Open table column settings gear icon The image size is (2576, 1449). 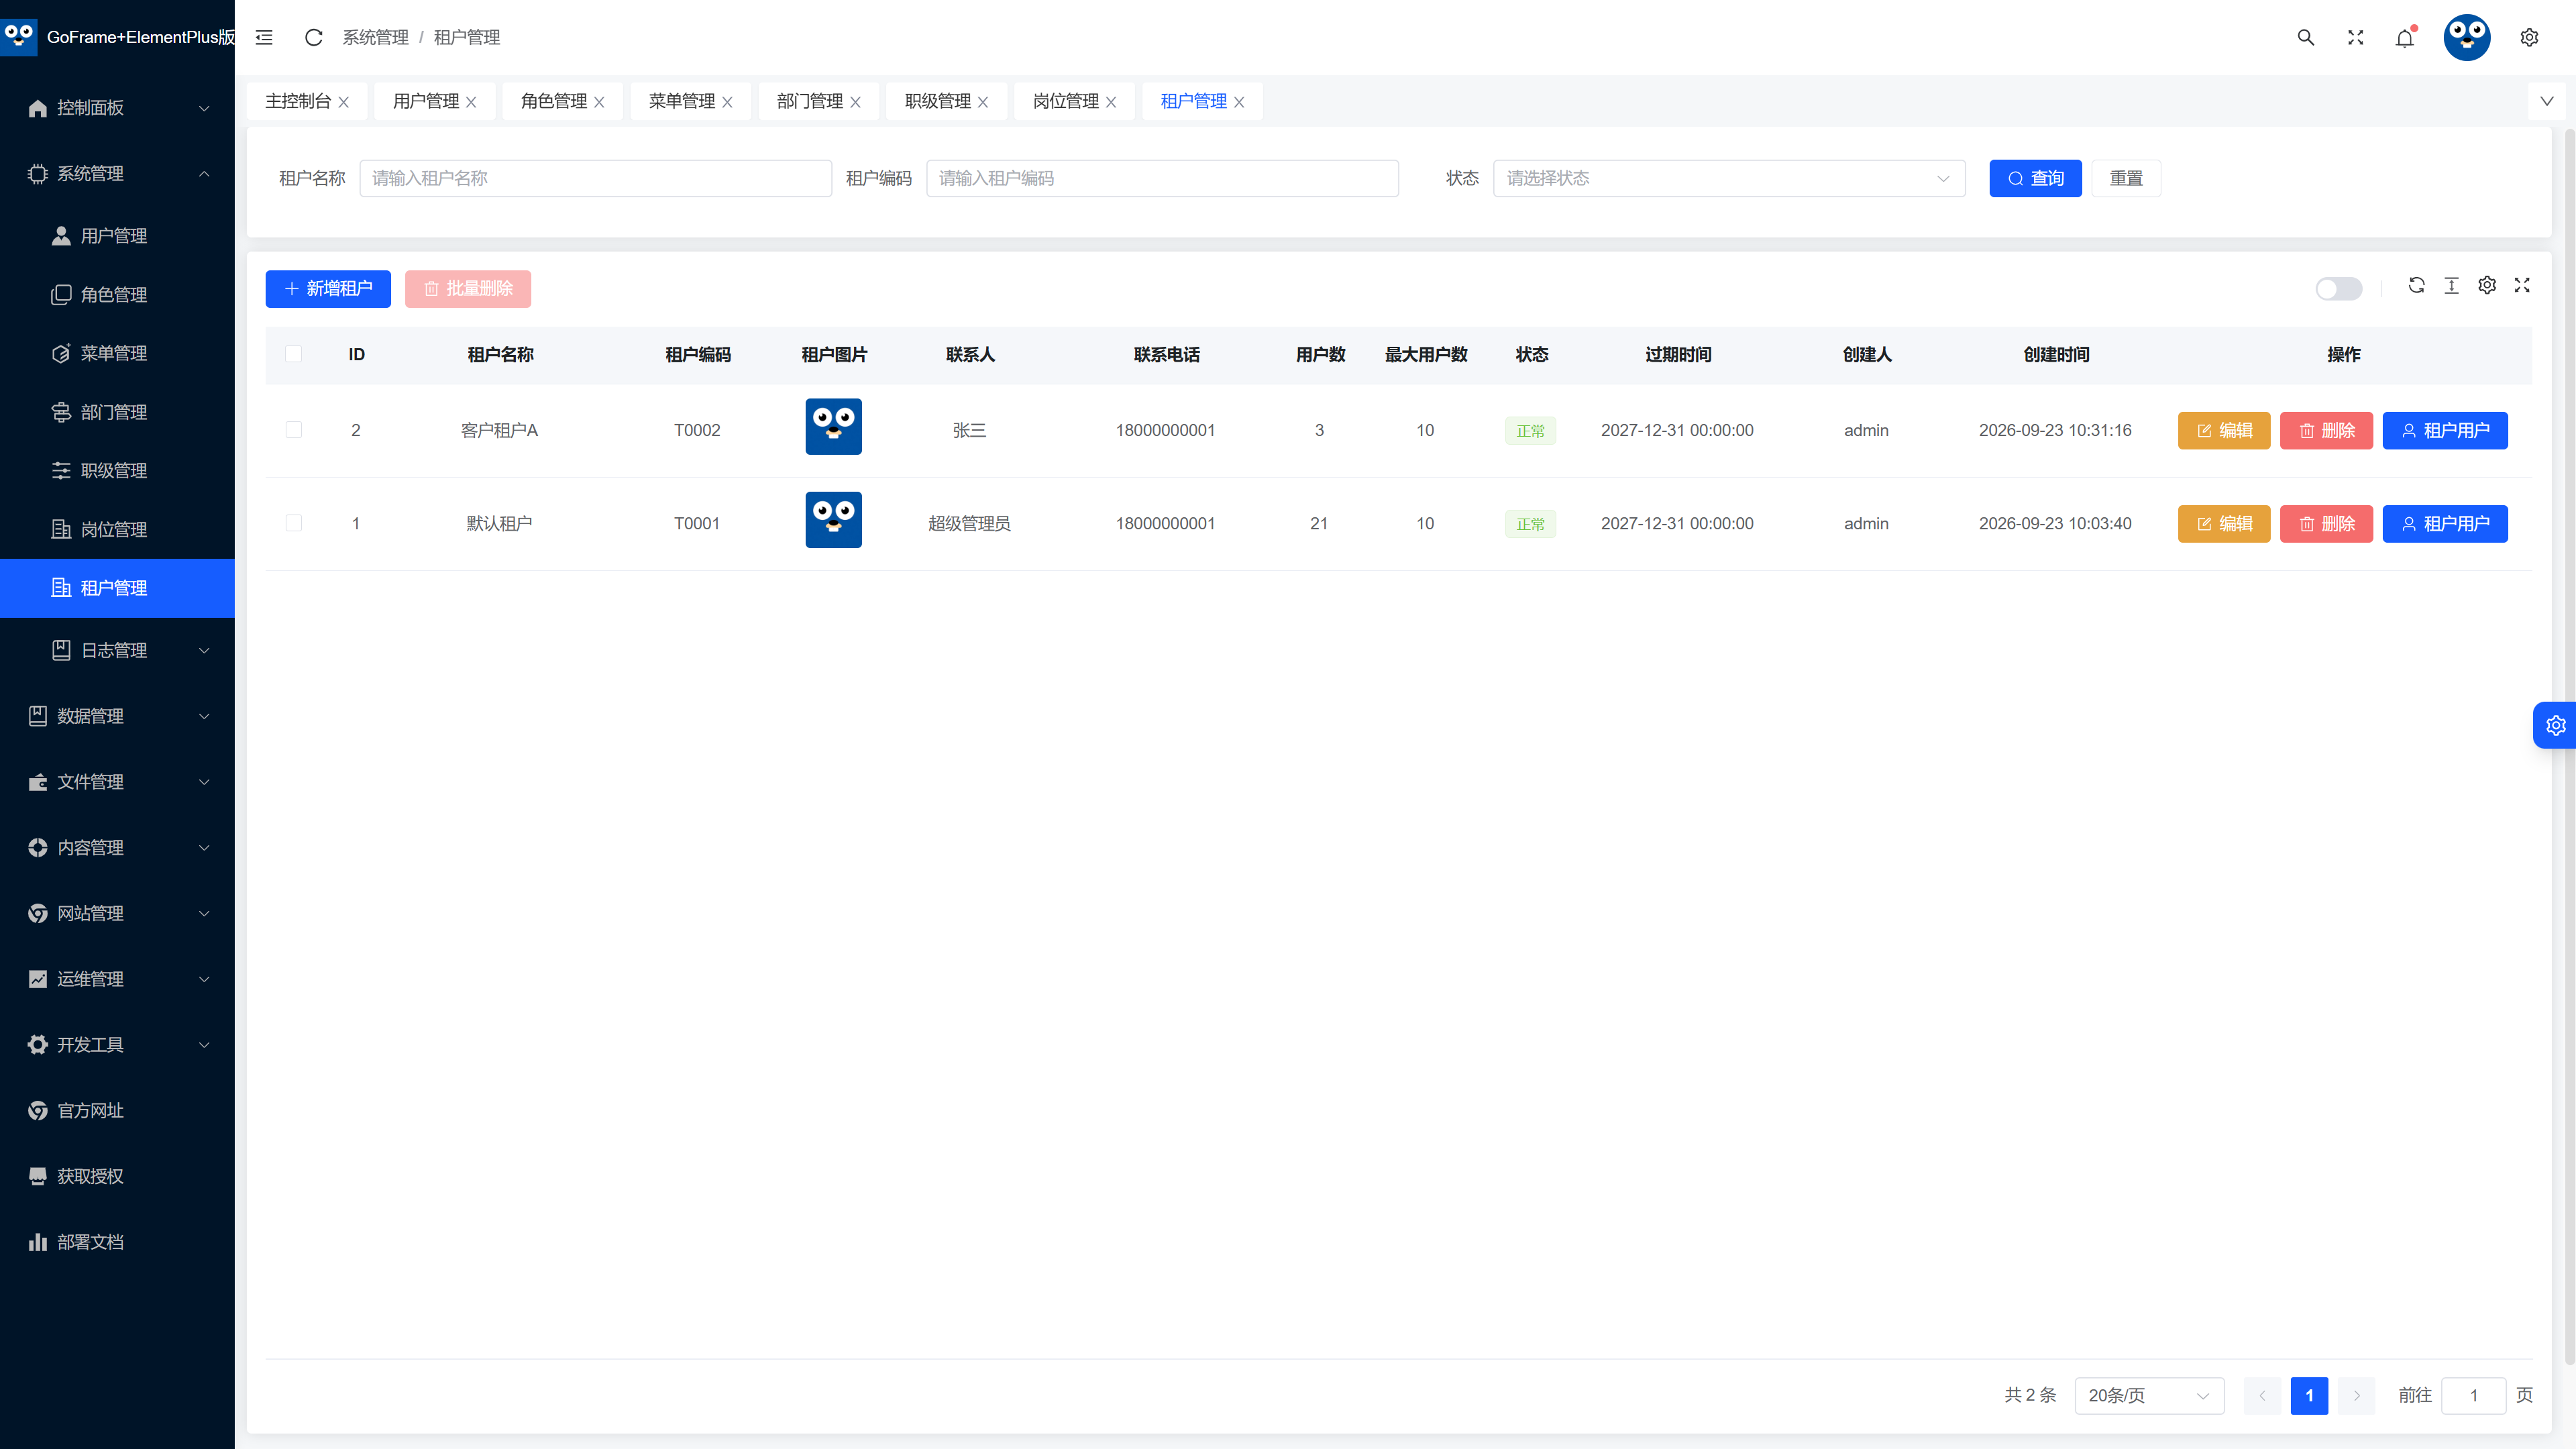click(x=2487, y=285)
